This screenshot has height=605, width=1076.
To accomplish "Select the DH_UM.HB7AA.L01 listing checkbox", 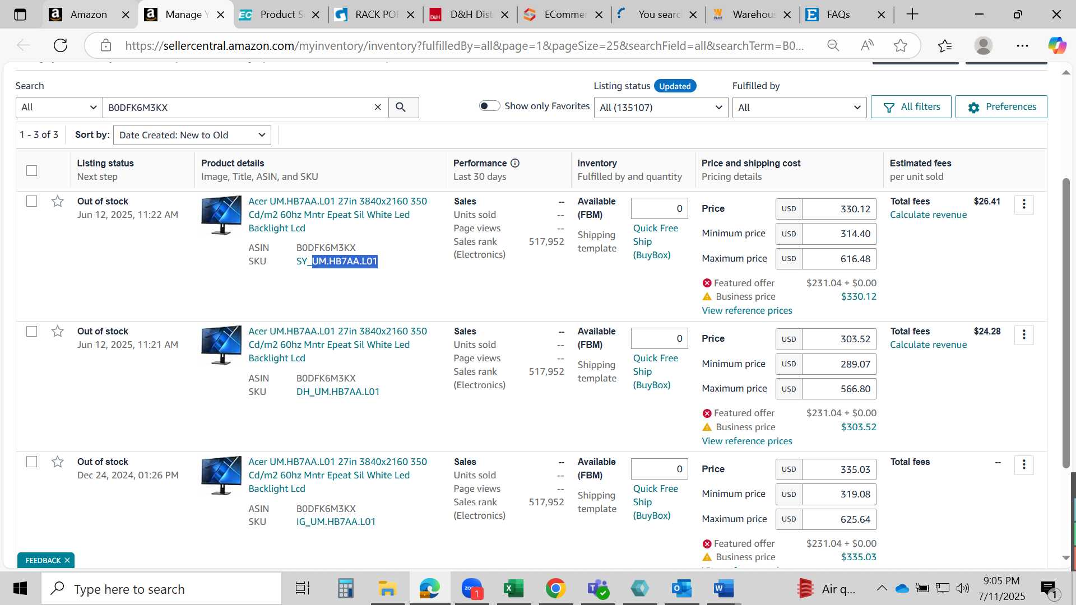I will 32,332.
